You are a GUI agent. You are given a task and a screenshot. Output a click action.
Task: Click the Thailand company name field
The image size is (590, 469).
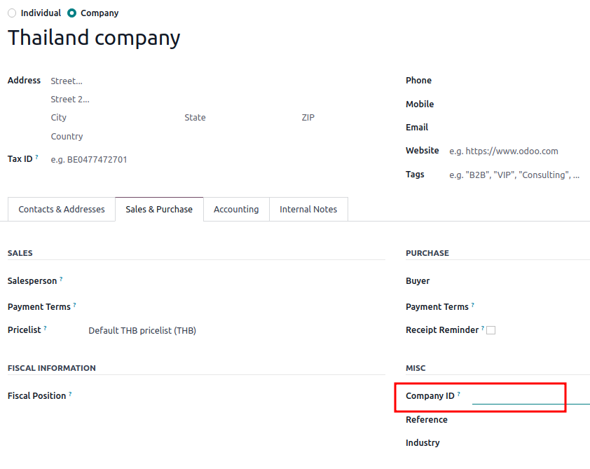coord(94,38)
